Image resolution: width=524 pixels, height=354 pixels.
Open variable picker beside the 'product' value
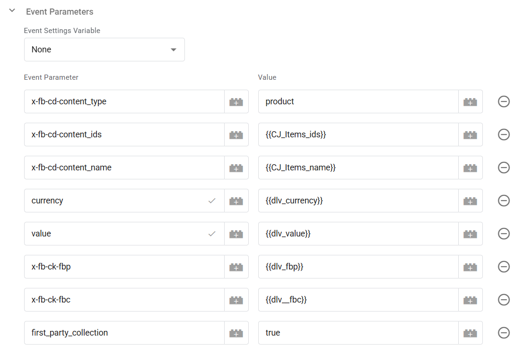(470, 101)
